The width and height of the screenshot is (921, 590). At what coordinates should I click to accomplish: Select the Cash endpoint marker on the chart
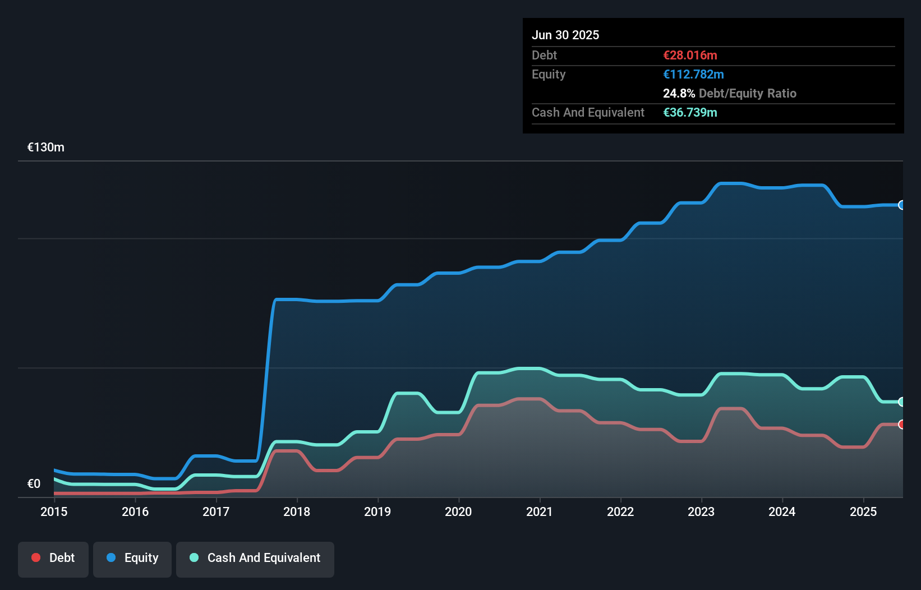click(x=901, y=402)
